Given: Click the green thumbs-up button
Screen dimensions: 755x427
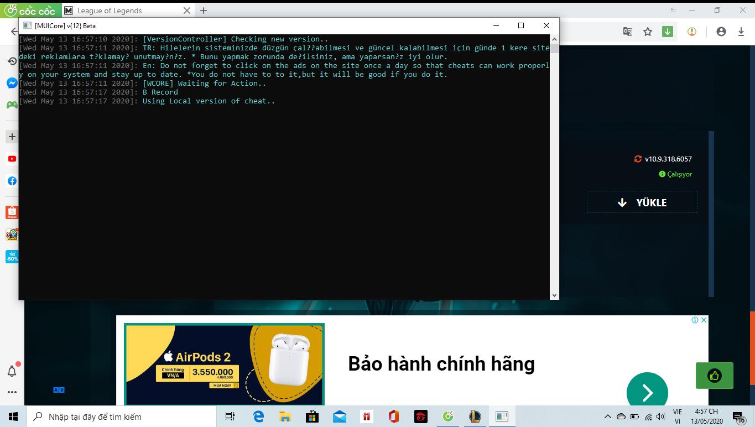Looking at the screenshot, I should tap(714, 376).
